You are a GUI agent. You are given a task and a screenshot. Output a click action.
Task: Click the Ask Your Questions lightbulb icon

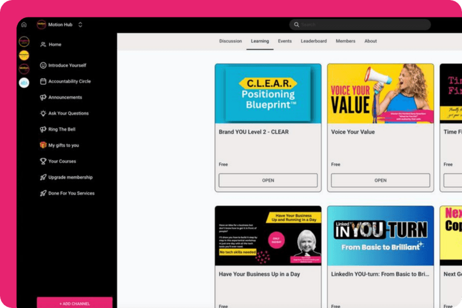coord(43,113)
